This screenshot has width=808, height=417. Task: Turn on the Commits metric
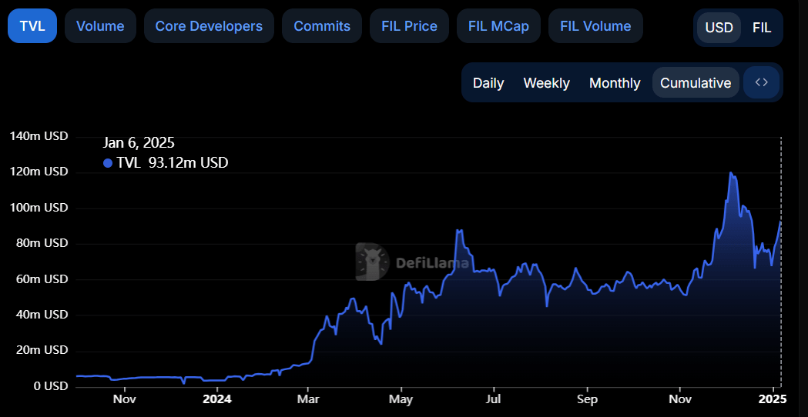[321, 26]
